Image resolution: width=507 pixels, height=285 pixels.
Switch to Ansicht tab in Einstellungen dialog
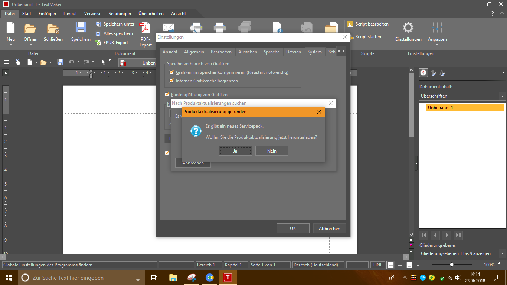pyautogui.click(x=170, y=52)
